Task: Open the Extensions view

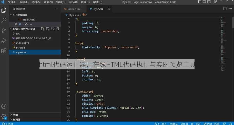Action: click(4, 51)
